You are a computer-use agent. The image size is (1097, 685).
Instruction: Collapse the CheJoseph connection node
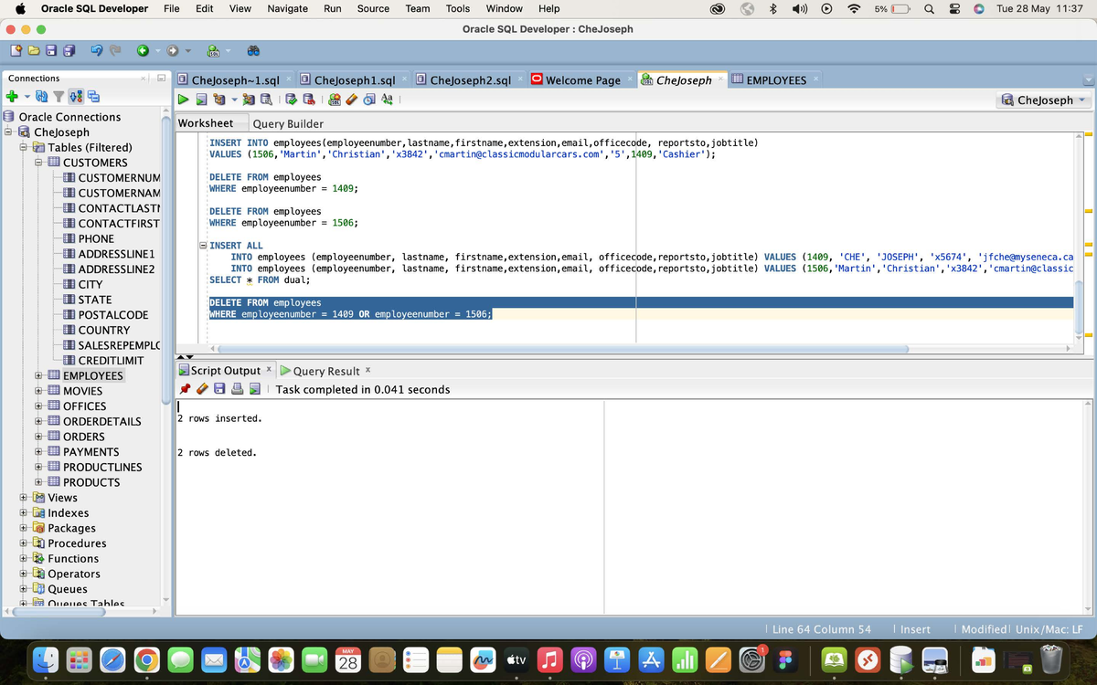tap(9, 132)
